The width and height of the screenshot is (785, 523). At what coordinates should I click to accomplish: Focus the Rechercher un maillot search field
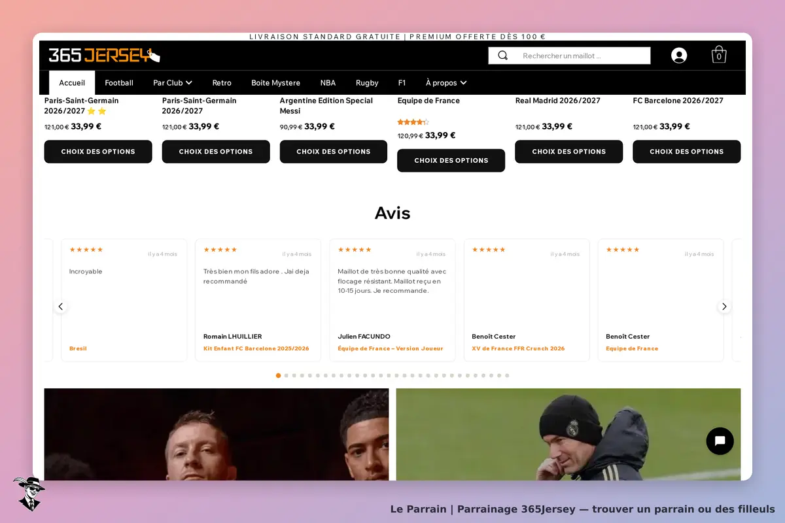(x=569, y=56)
